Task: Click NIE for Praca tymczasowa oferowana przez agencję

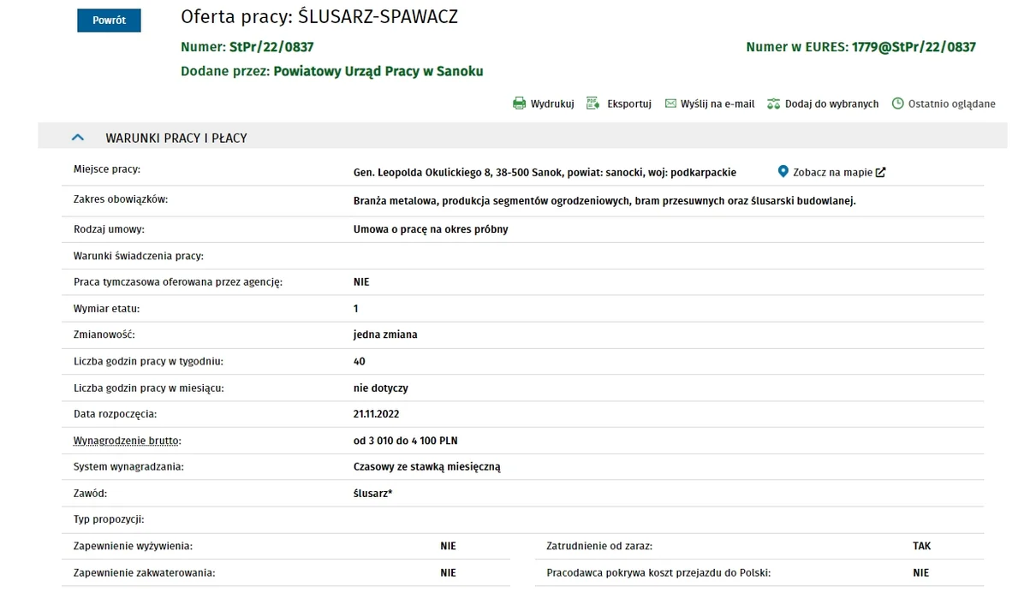Action: coord(361,281)
